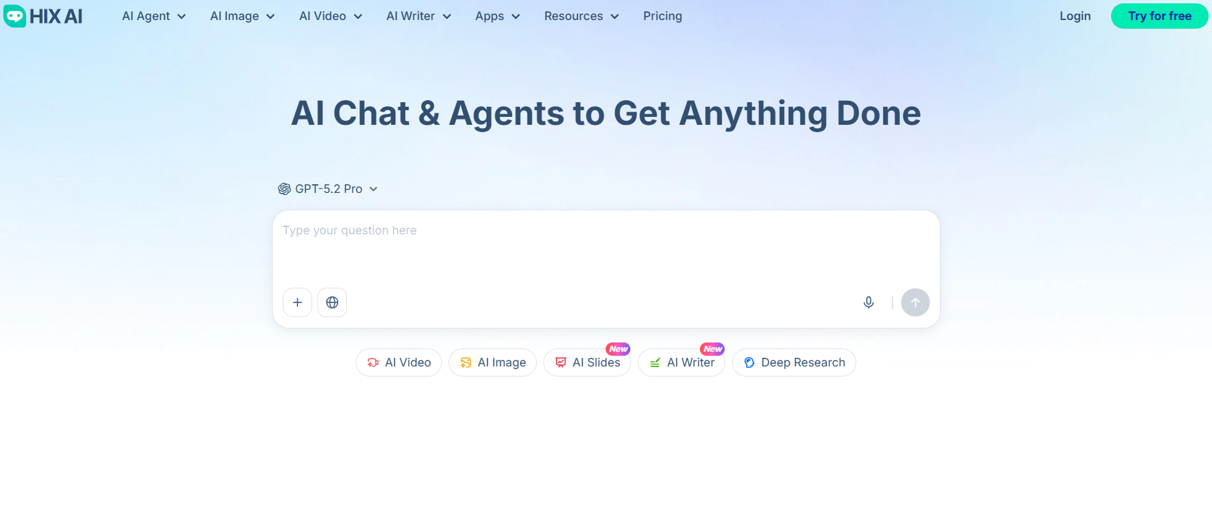Click the Try for free button

click(1159, 16)
